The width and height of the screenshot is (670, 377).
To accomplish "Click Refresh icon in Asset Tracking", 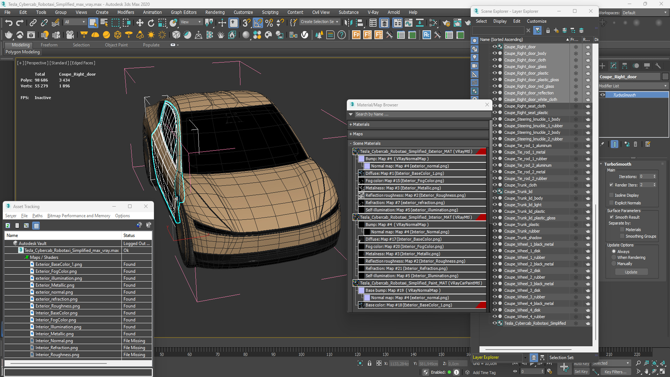I will point(8,226).
